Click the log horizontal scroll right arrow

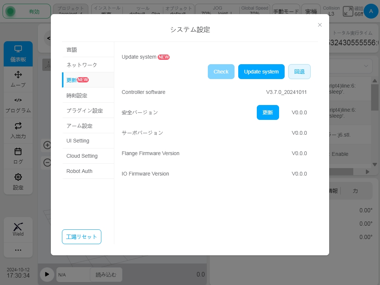367,172
